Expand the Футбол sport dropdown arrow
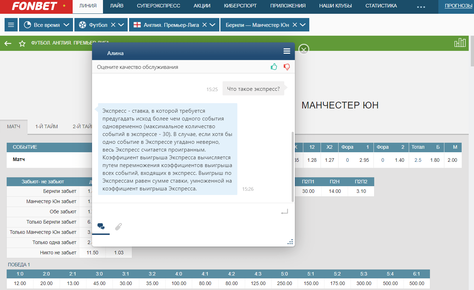The image size is (474, 290). pyautogui.click(x=121, y=25)
